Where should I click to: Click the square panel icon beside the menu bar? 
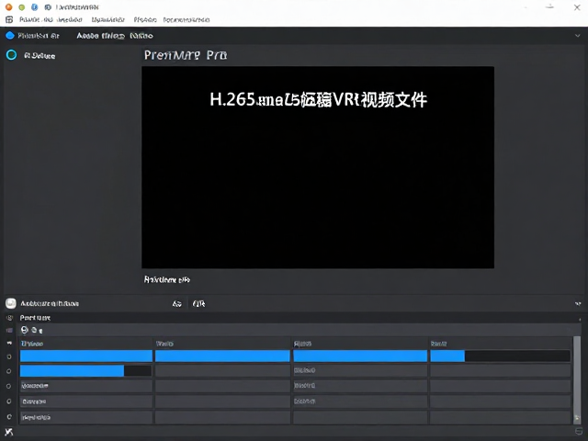pos(9,19)
